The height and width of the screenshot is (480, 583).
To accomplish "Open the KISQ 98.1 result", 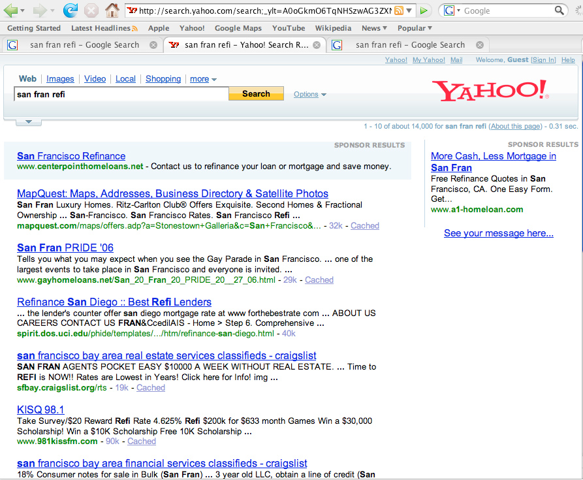I will point(40,409).
